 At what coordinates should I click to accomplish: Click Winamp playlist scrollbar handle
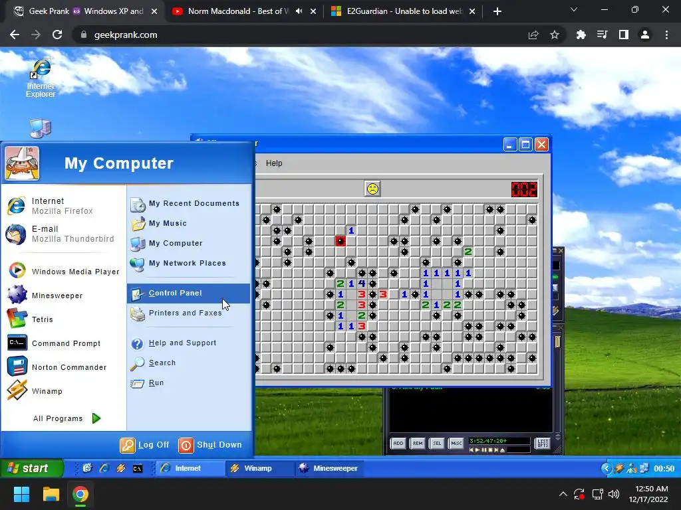tap(558, 342)
